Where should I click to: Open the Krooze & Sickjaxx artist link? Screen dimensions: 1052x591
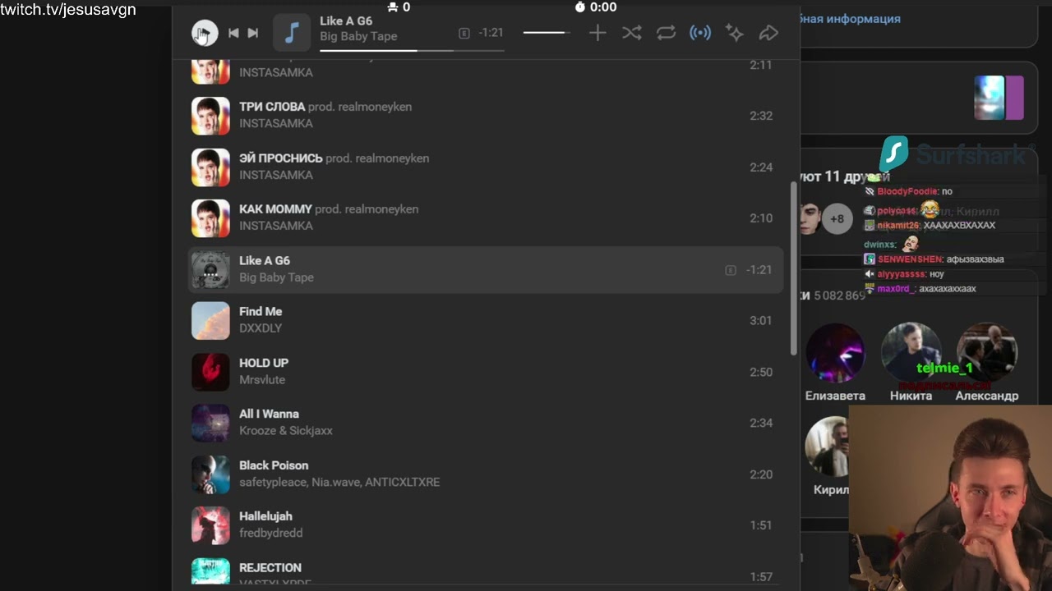point(286,431)
